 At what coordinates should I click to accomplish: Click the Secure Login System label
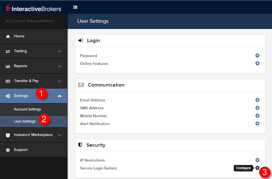click(x=98, y=168)
